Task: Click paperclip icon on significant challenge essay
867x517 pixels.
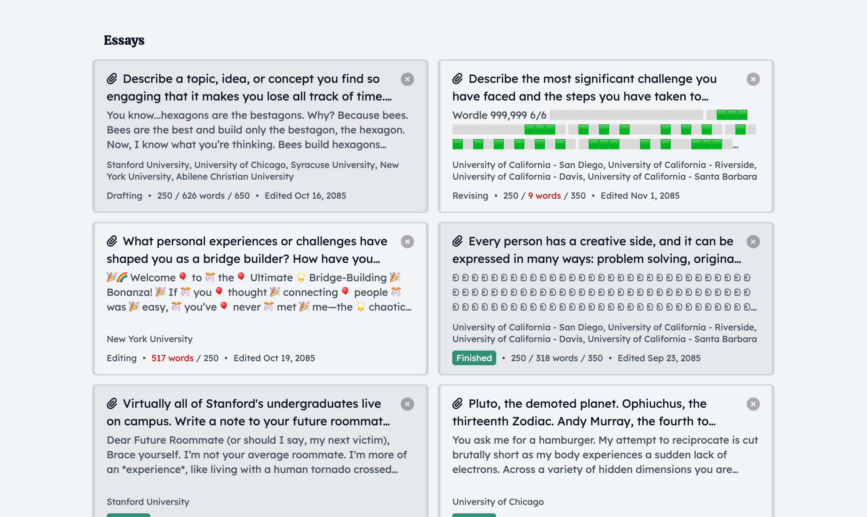Action: click(x=457, y=79)
